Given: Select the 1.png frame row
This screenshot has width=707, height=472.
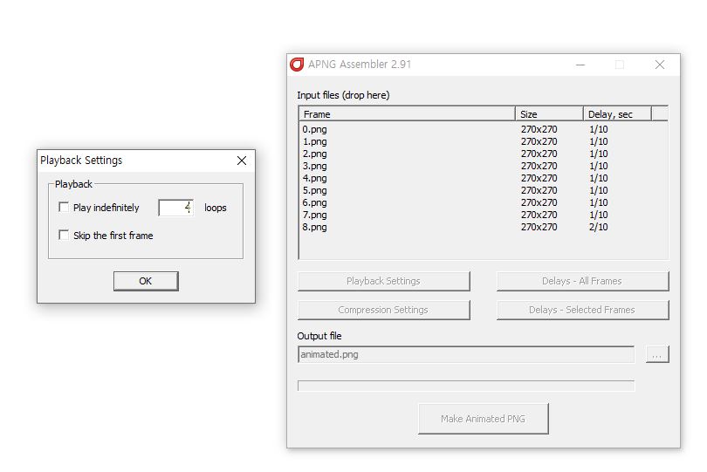Looking at the screenshot, I should [484, 141].
